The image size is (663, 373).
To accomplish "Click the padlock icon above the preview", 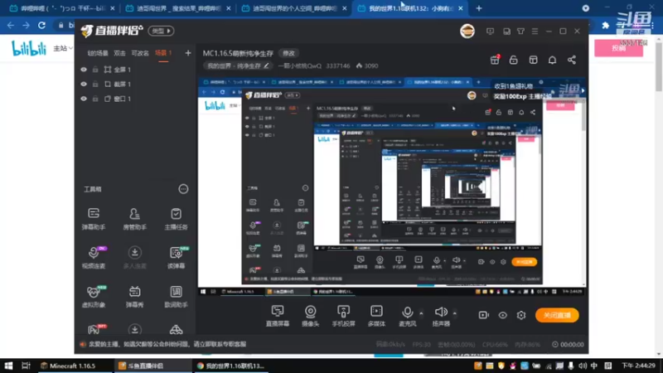I will coord(513,60).
